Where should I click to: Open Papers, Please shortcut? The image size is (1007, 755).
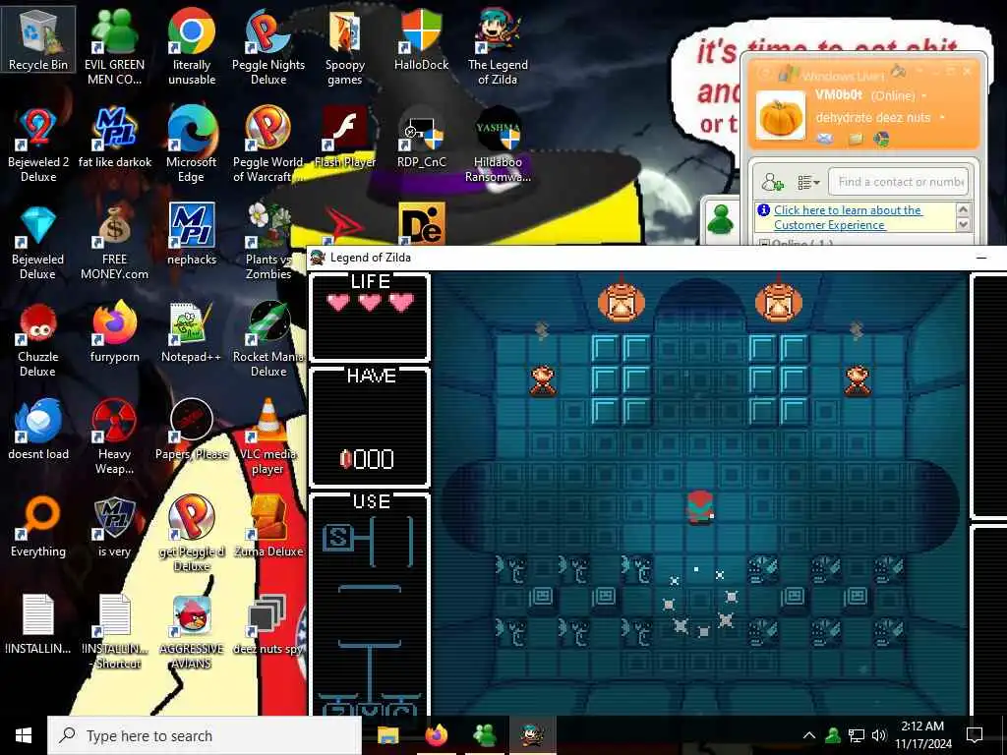(192, 431)
